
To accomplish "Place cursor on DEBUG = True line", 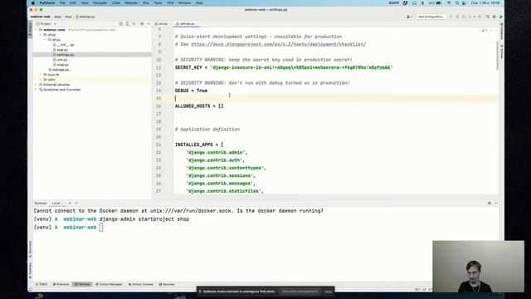I will click(x=191, y=91).
